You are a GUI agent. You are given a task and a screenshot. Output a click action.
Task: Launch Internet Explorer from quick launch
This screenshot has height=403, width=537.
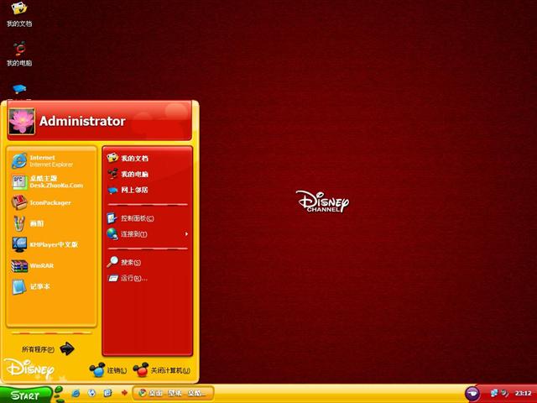(x=76, y=393)
